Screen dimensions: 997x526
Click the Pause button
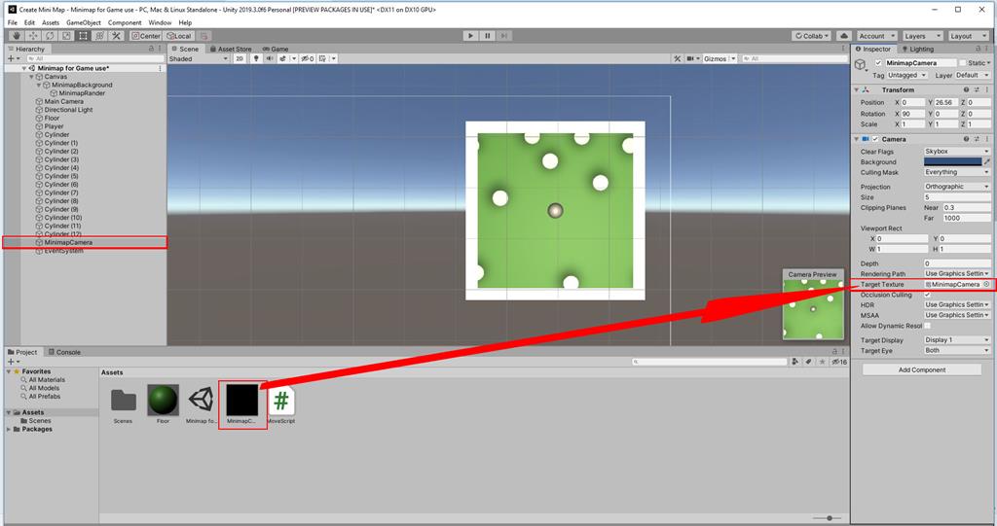tap(487, 36)
